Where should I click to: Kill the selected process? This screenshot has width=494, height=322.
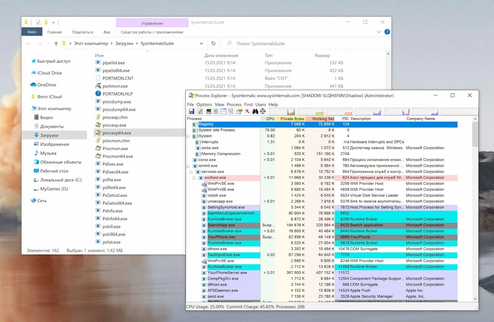coord(247,111)
